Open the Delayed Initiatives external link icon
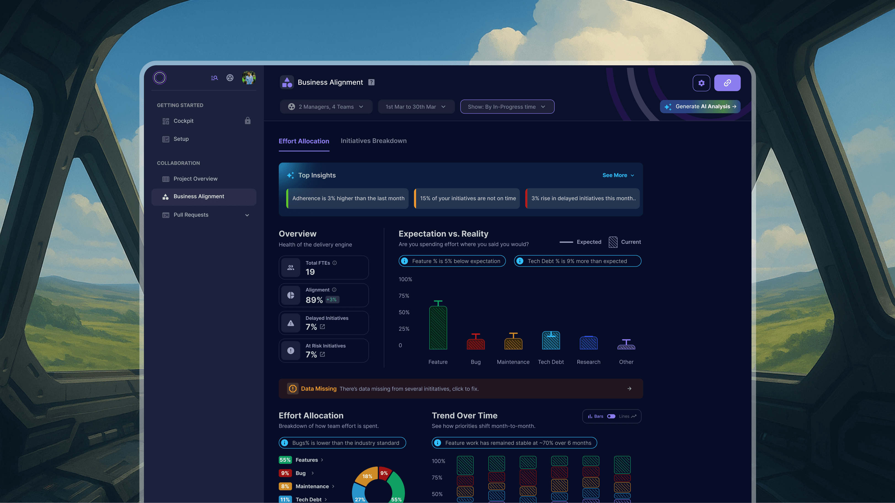This screenshot has width=895, height=503. (x=322, y=327)
